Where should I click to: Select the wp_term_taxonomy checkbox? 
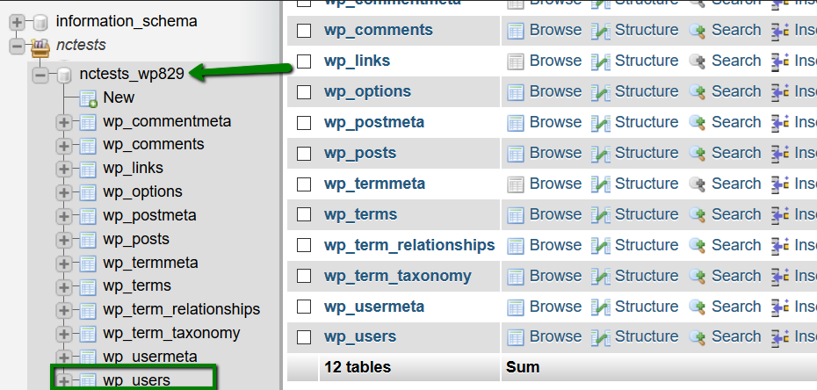point(304,276)
